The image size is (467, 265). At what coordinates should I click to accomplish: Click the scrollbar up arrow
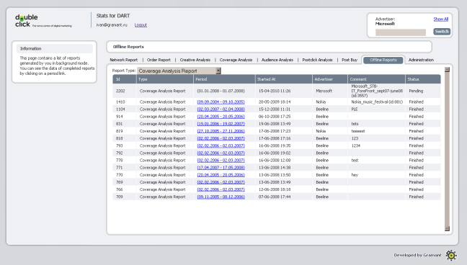[447, 70]
